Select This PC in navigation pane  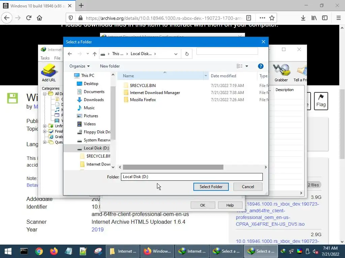click(x=87, y=76)
